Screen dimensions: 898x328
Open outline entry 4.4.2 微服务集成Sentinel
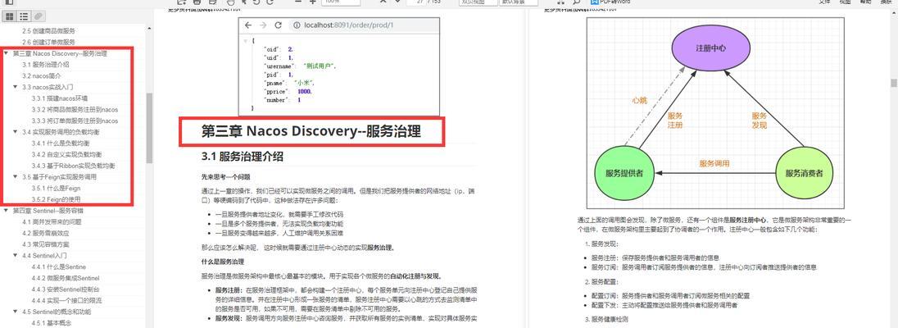66,278
